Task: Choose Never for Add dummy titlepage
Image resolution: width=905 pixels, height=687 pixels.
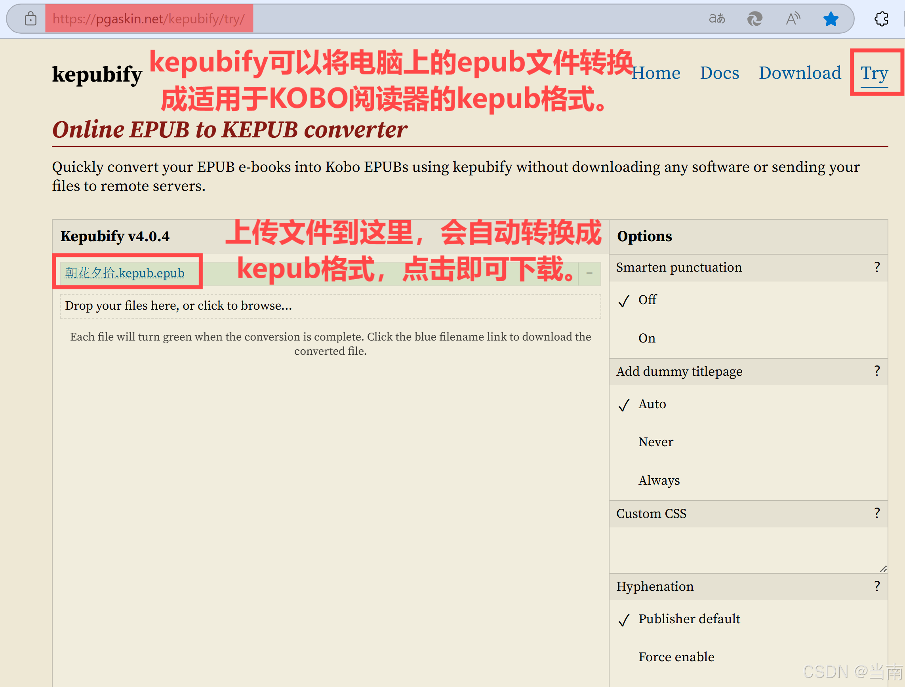Action: [x=655, y=442]
